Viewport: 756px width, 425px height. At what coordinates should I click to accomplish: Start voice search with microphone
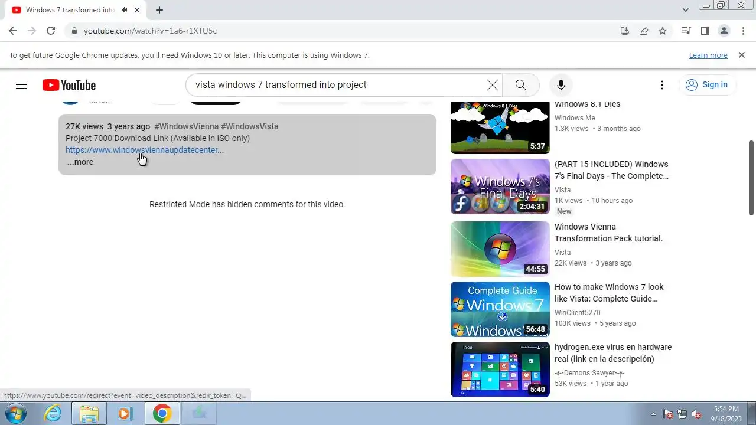(x=561, y=85)
